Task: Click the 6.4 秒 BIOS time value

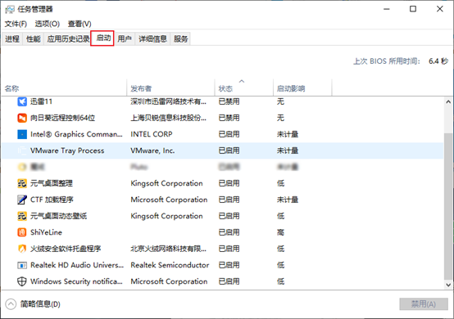Action: pos(438,61)
